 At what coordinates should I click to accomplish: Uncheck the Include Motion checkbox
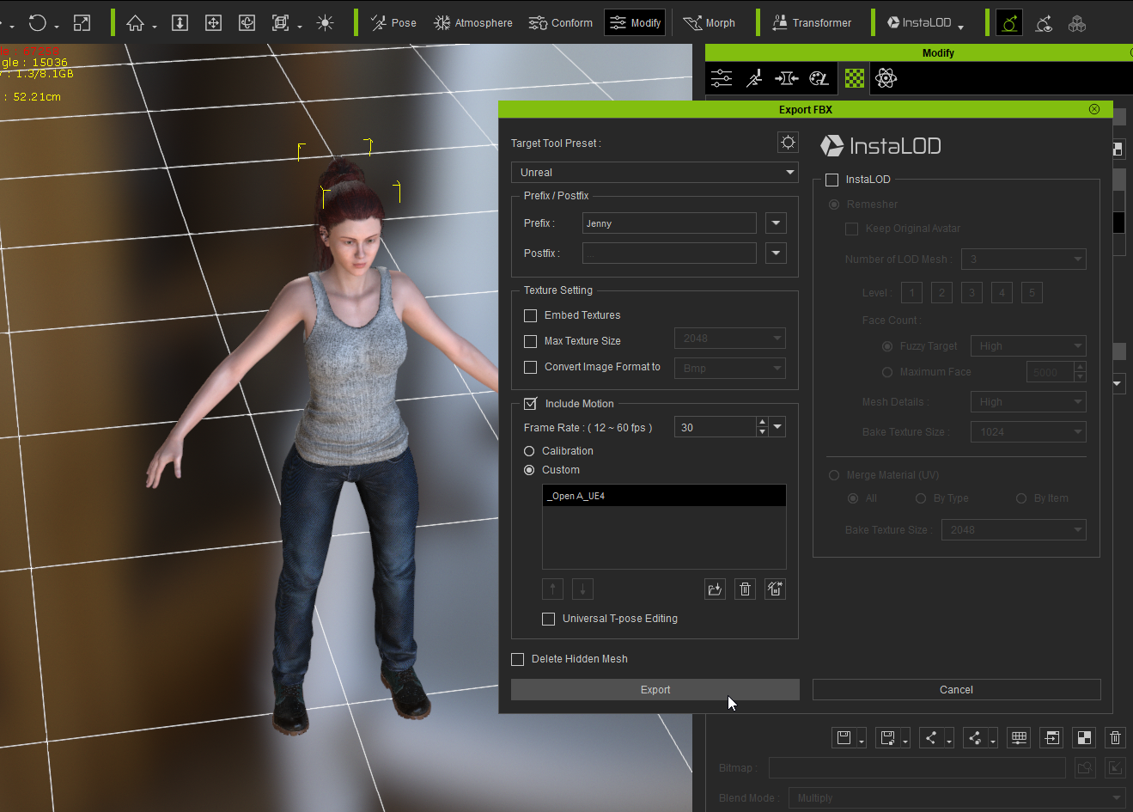pos(531,404)
